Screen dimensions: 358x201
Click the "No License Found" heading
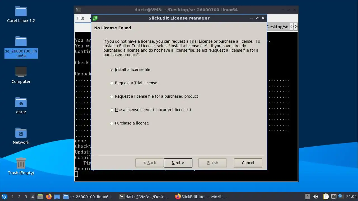112,28
